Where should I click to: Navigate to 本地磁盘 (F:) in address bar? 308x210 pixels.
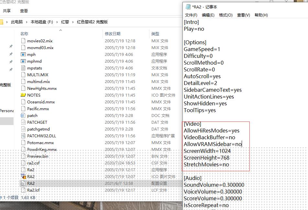pos(42,22)
